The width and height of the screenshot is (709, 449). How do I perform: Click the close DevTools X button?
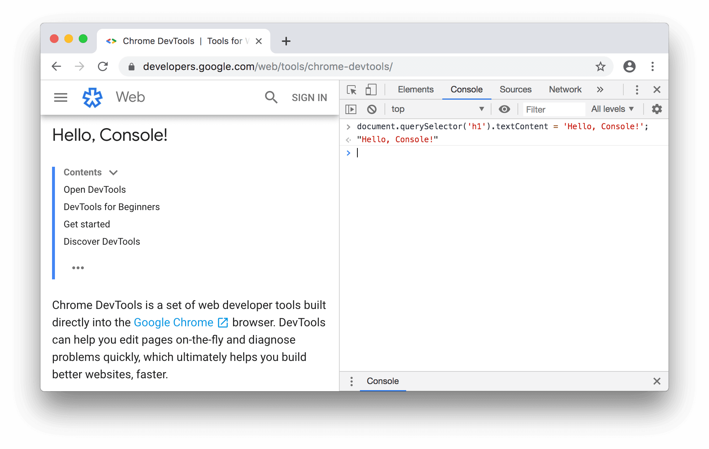[657, 89]
